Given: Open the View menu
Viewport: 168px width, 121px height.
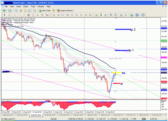Looking at the screenshot, I should (x=12, y=6).
